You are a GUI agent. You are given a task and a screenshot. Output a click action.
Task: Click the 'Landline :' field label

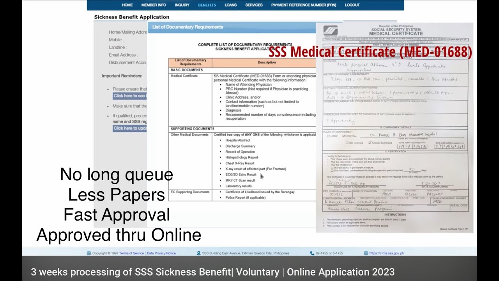click(117, 48)
